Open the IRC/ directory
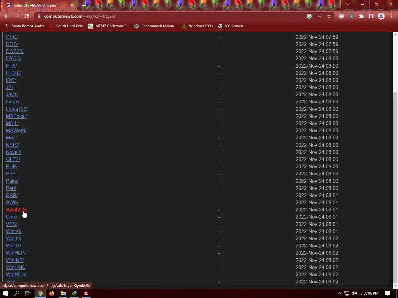Screen dimensions: 398x298 11,80
